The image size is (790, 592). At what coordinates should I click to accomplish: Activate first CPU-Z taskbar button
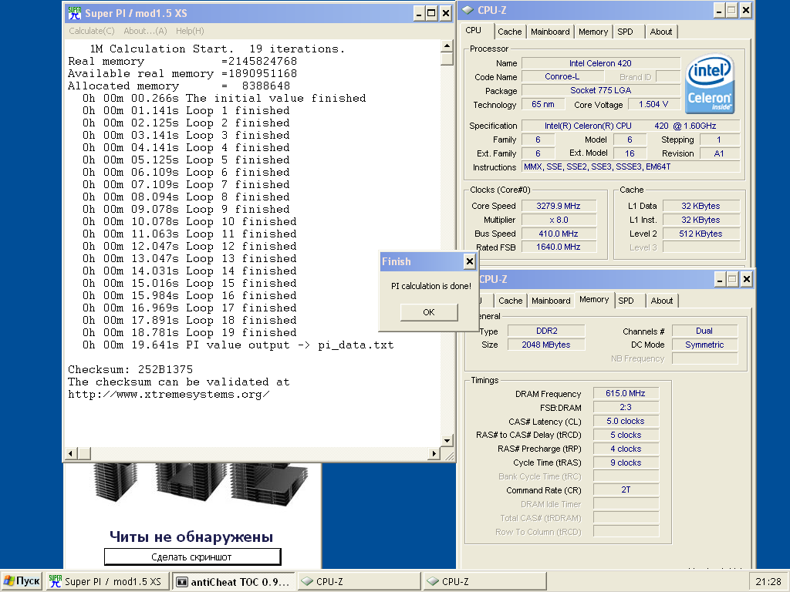coord(360,581)
